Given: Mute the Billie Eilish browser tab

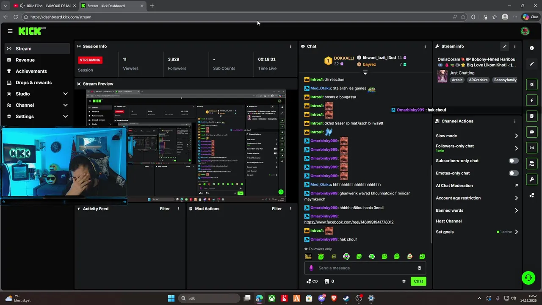Looking at the screenshot, I should click(22, 6).
